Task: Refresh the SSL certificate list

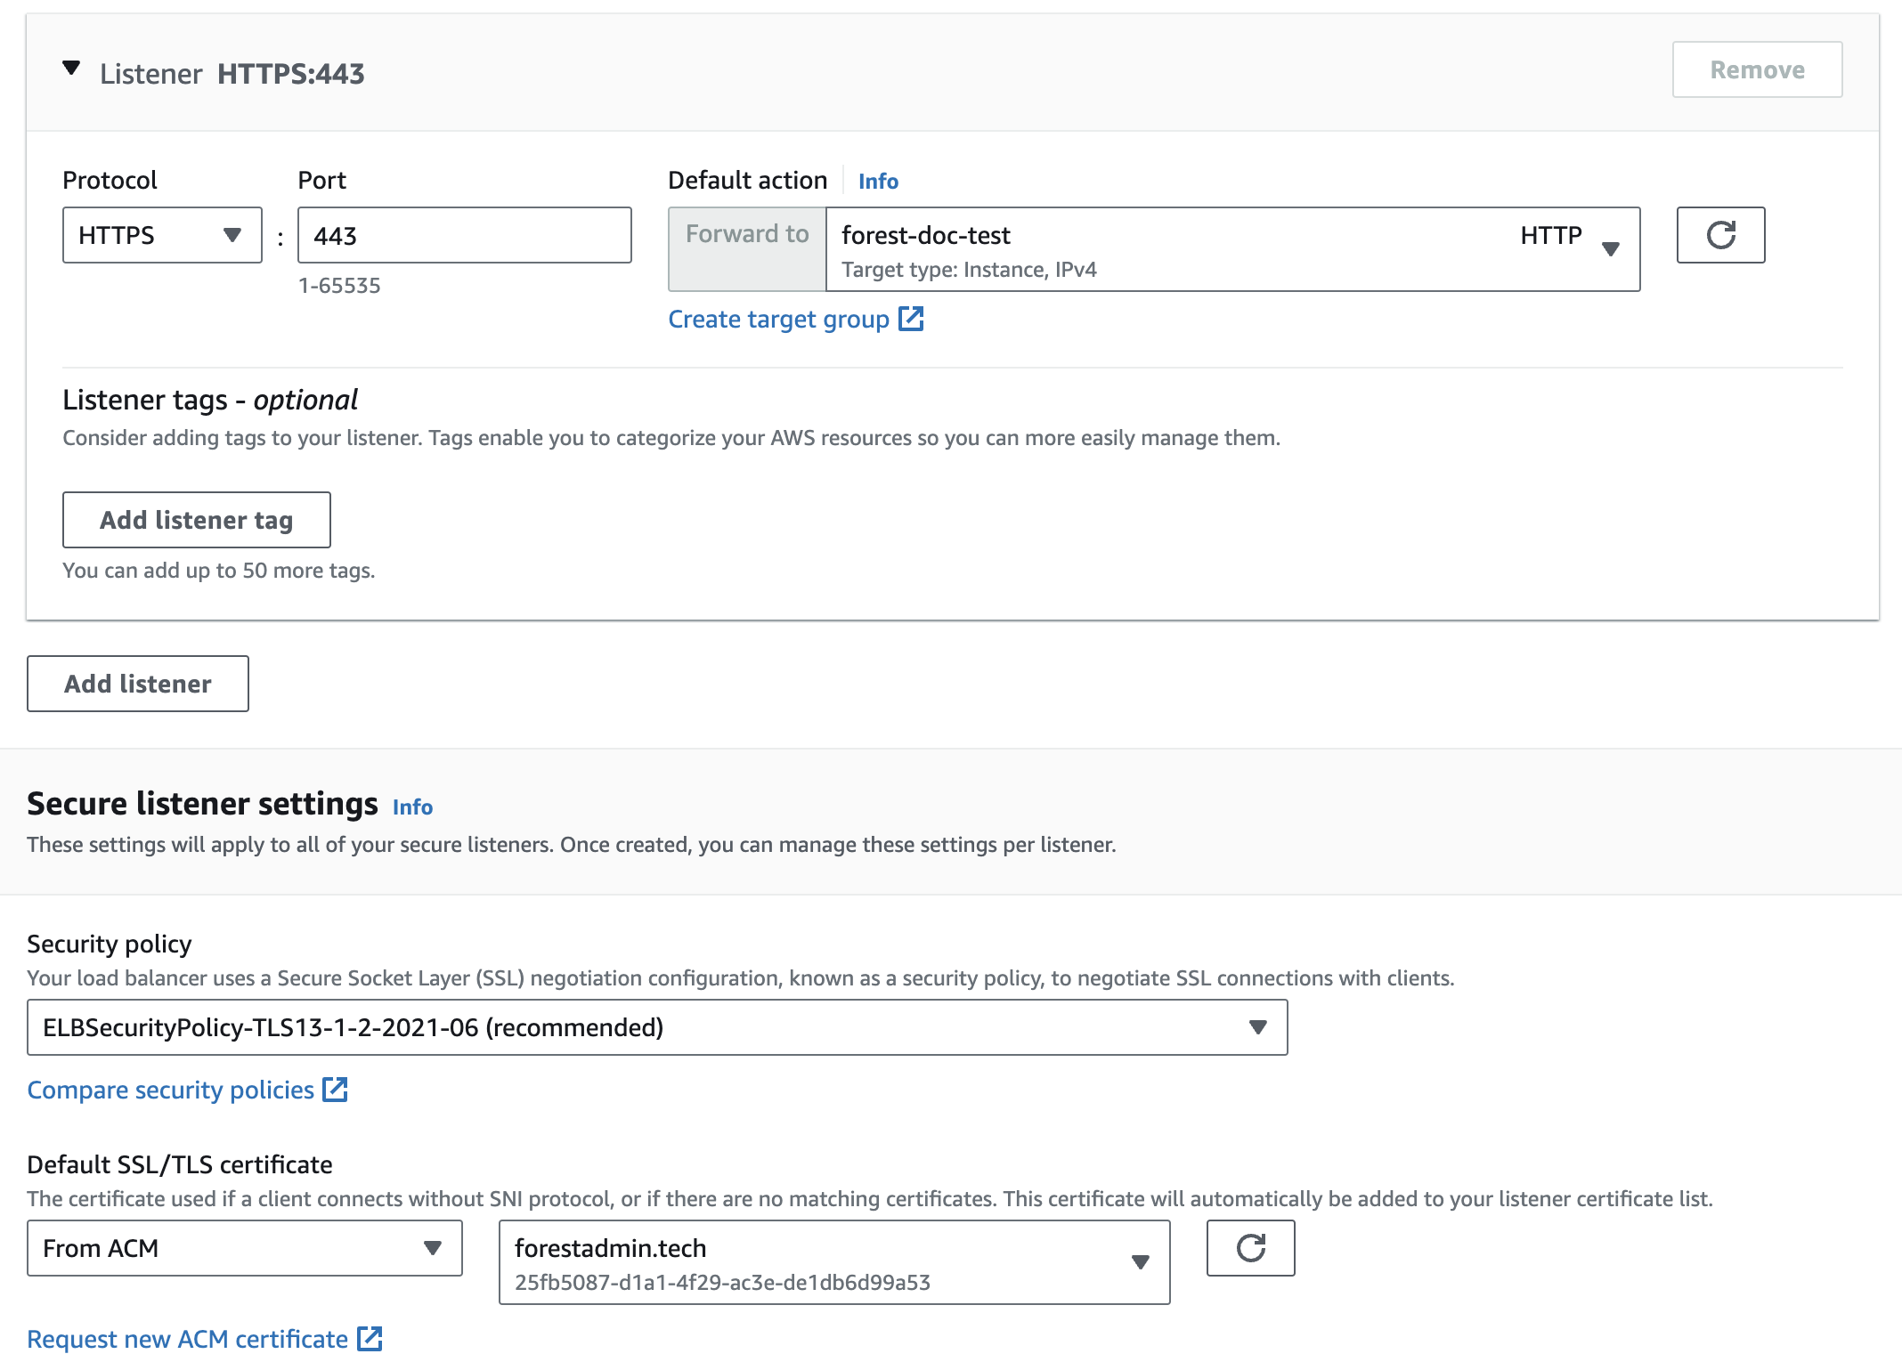Action: [x=1250, y=1248]
